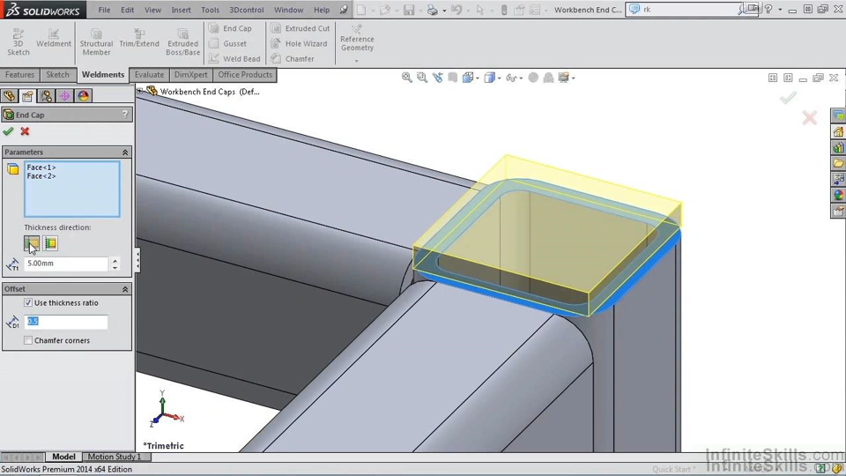Open the Reference Geometry tool
Screen dimensions: 846x476
357,38
